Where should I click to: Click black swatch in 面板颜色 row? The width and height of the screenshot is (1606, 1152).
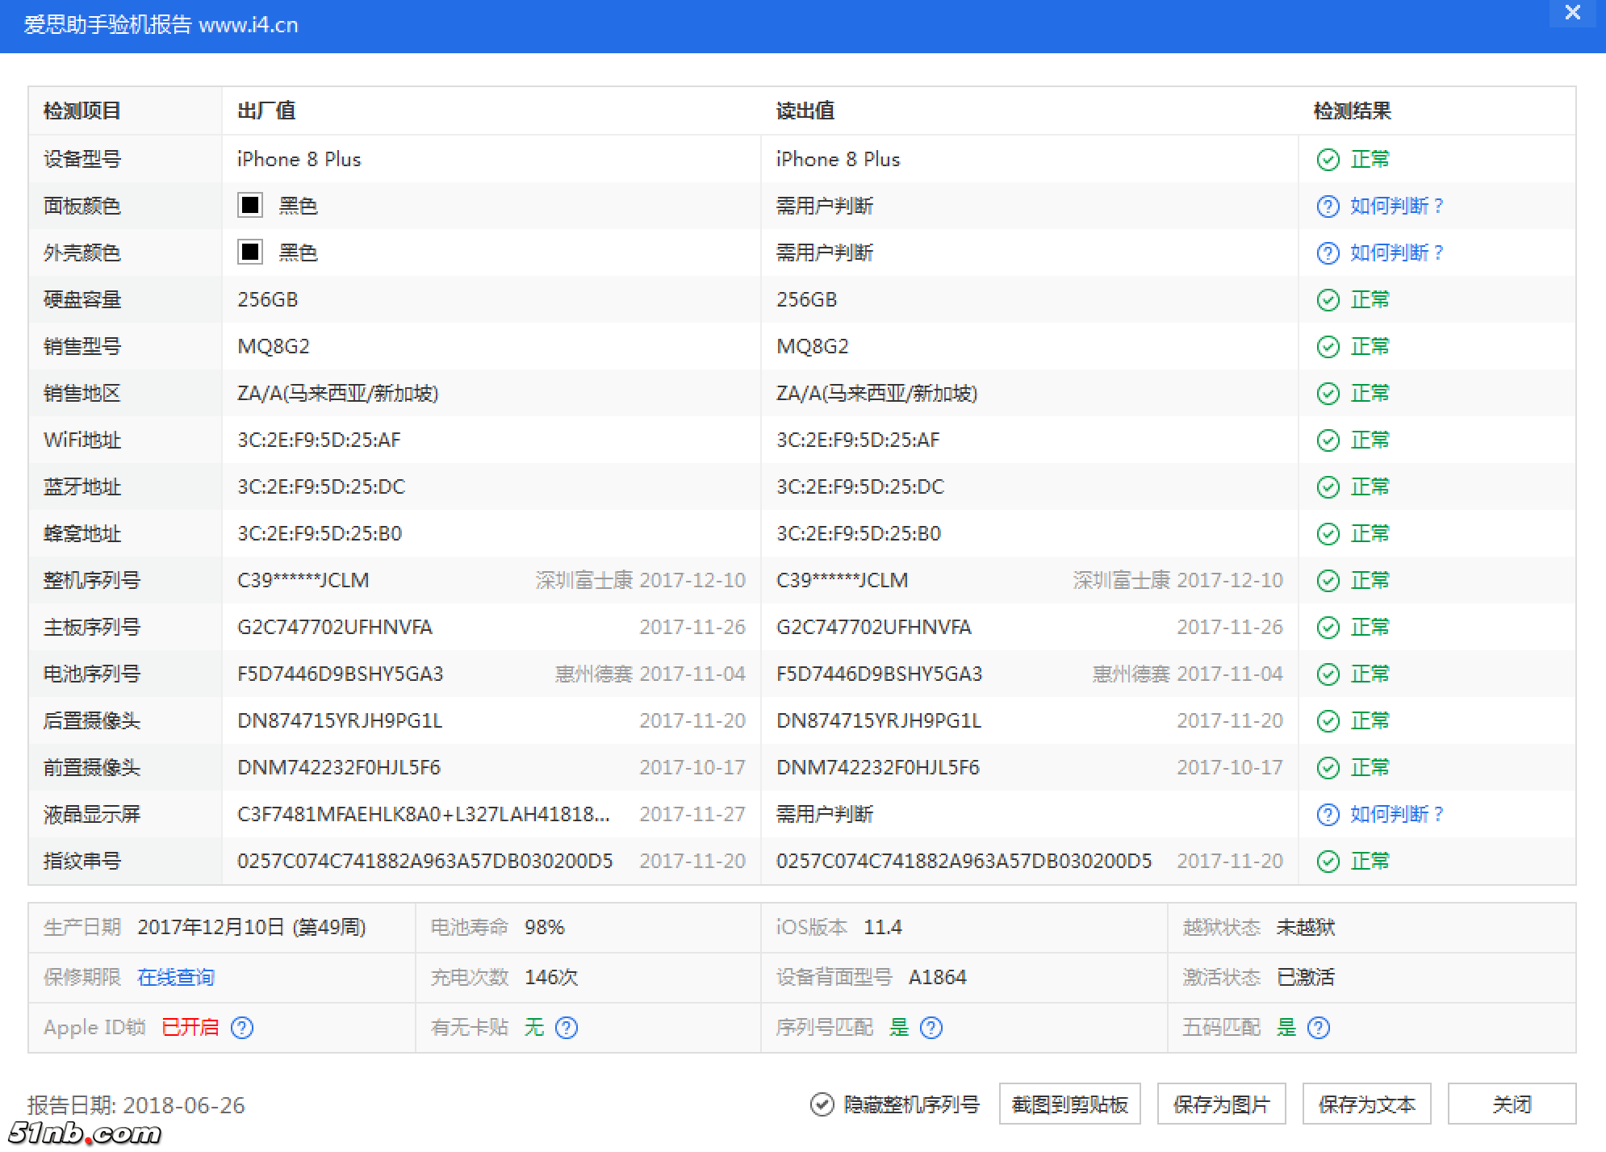click(250, 205)
